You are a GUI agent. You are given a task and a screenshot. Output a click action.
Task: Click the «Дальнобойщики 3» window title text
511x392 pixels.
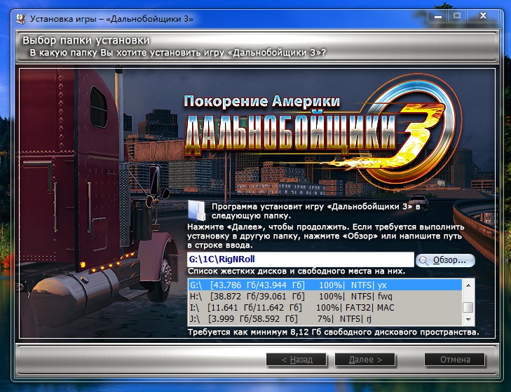(111, 19)
